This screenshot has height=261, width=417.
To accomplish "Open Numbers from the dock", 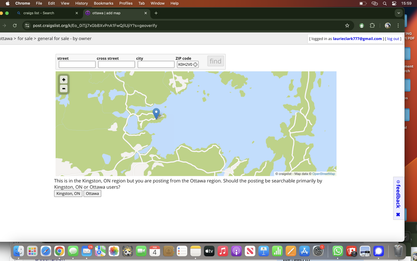I will [x=277, y=251].
